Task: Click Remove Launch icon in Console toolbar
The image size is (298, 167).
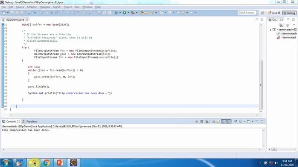Action: (202, 122)
